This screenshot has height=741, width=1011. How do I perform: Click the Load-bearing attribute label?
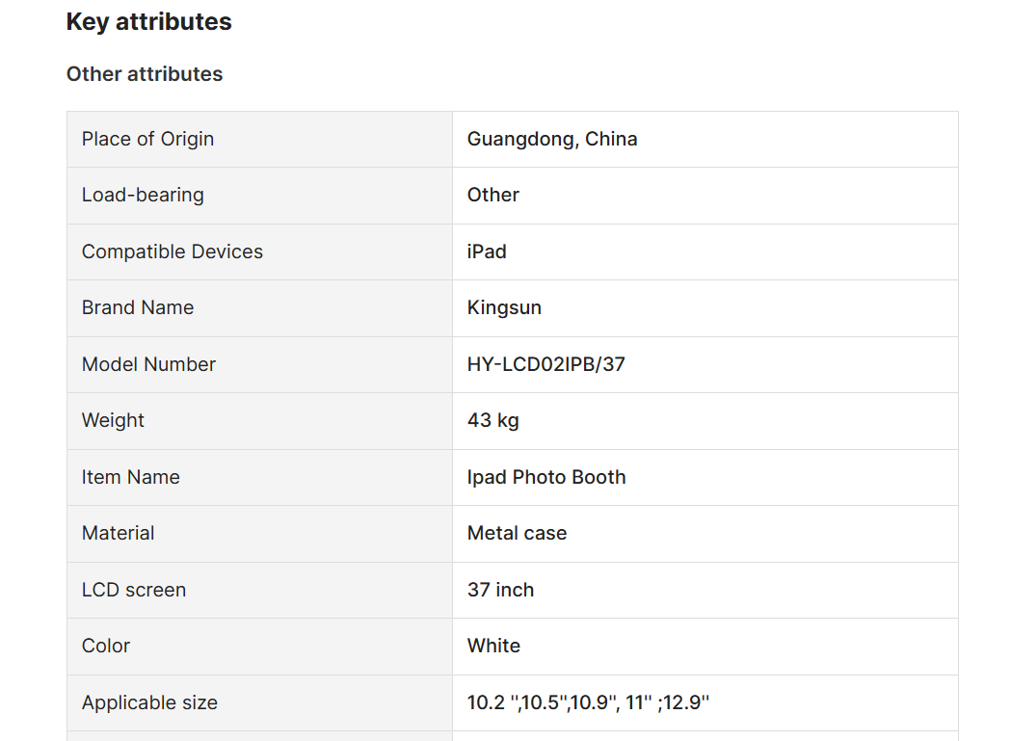(143, 195)
